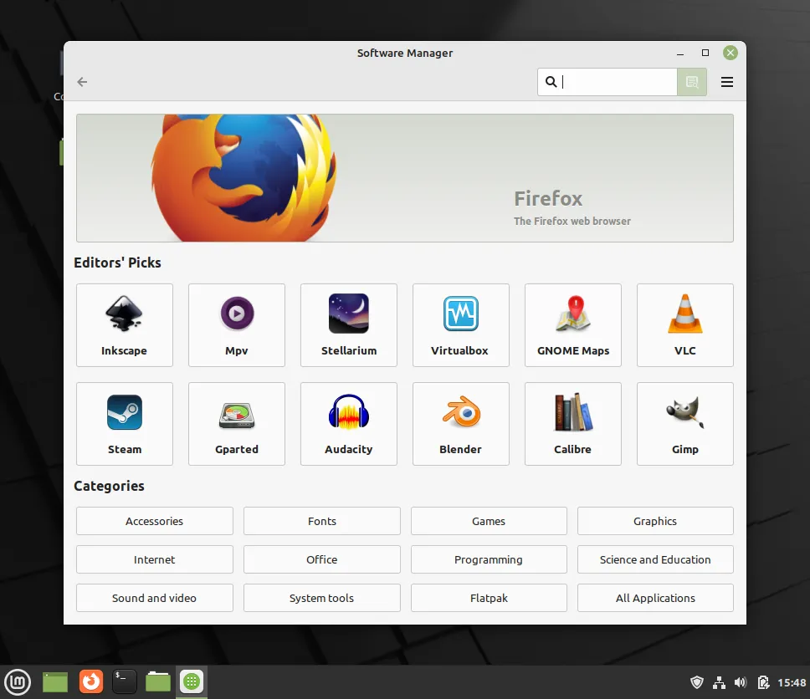810x699 pixels.
Task: Select Software Manager taskbar entry
Action: pos(192,681)
